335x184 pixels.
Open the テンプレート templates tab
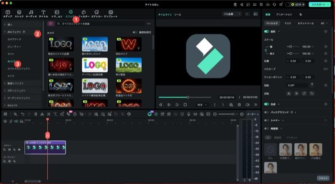(x=111, y=14)
